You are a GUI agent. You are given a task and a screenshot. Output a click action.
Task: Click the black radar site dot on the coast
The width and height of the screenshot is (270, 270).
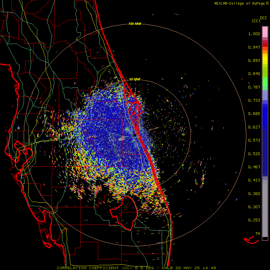[135, 135]
